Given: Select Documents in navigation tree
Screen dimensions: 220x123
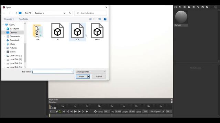Looking at the screenshot, I should point(14,37).
